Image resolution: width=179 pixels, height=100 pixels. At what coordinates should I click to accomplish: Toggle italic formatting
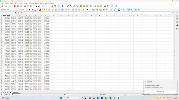point(32,10)
